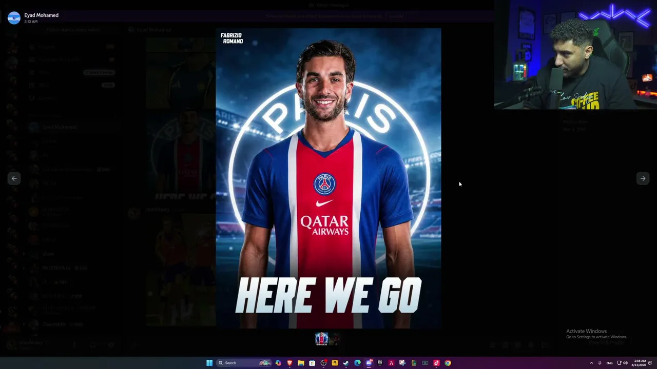The image size is (657, 369).
Task: Open Steam from the taskbar
Action: (346, 363)
